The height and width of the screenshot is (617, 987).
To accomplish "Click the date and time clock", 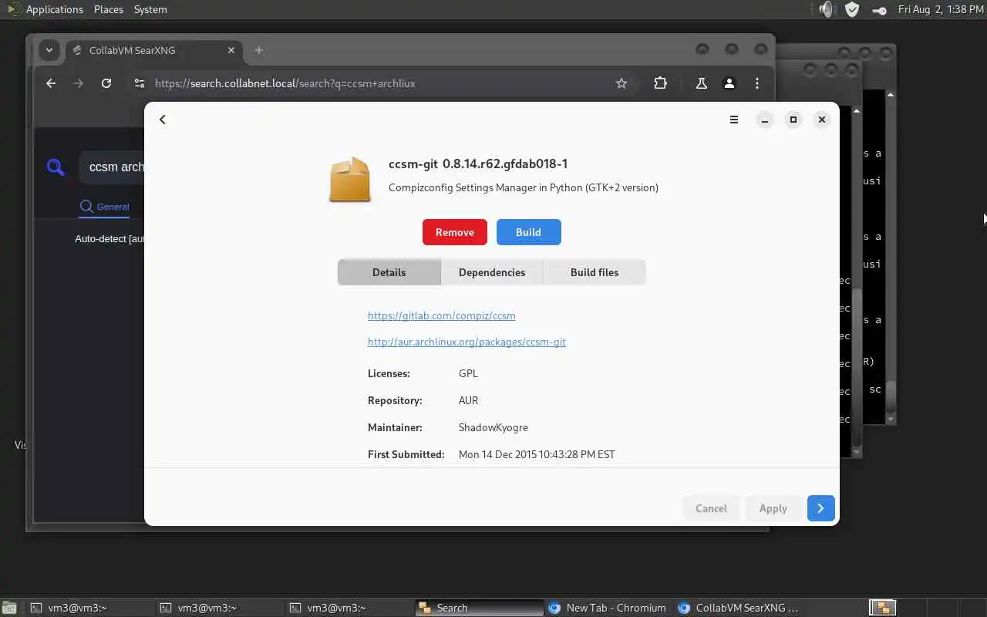I will 940,9.
